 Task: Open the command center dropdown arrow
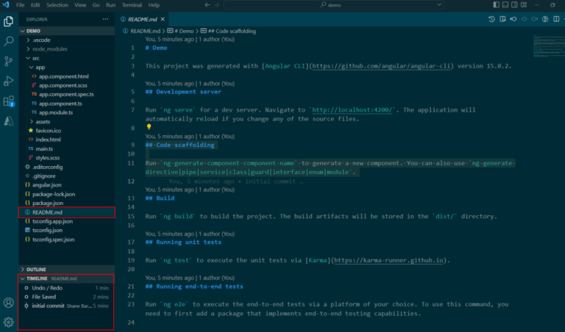click(x=439, y=5)
